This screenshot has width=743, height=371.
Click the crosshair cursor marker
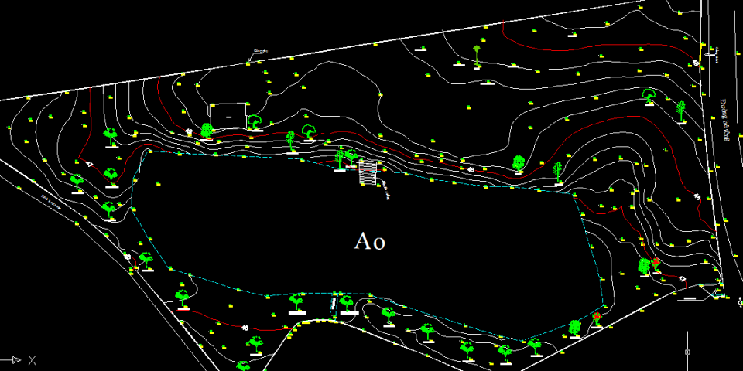687,352
